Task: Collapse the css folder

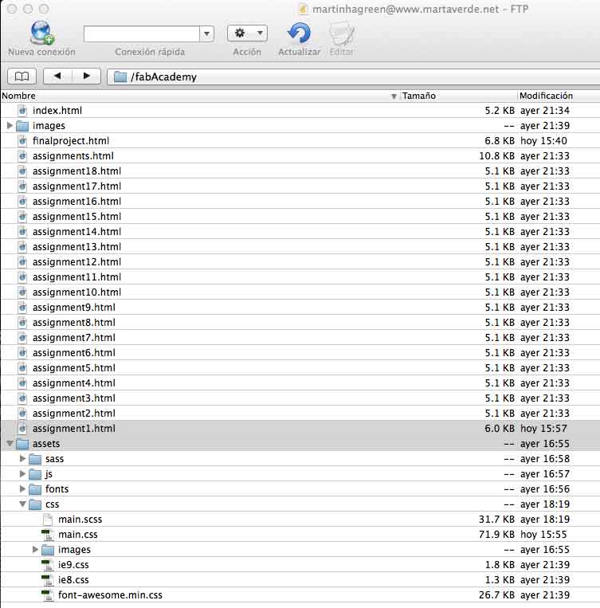Action: [x=22, y=504]
